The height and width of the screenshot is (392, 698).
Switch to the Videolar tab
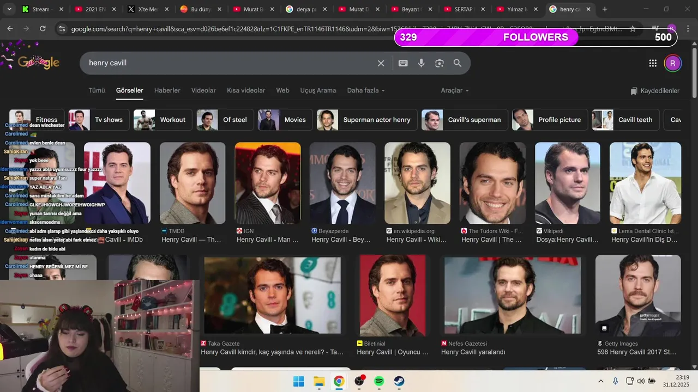[x=203, y=90]
